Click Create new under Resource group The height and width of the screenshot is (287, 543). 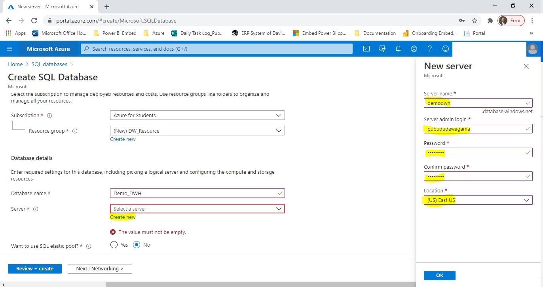123,139
